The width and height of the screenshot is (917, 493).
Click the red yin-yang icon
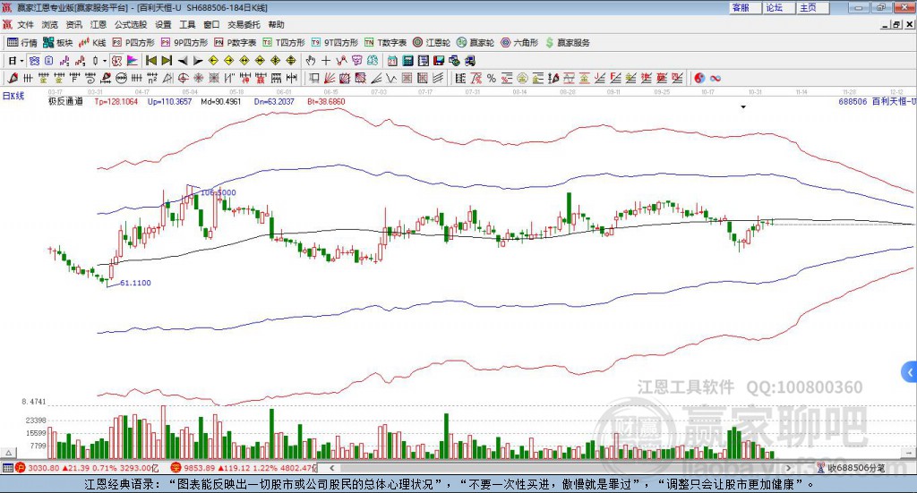coord(699,78)
